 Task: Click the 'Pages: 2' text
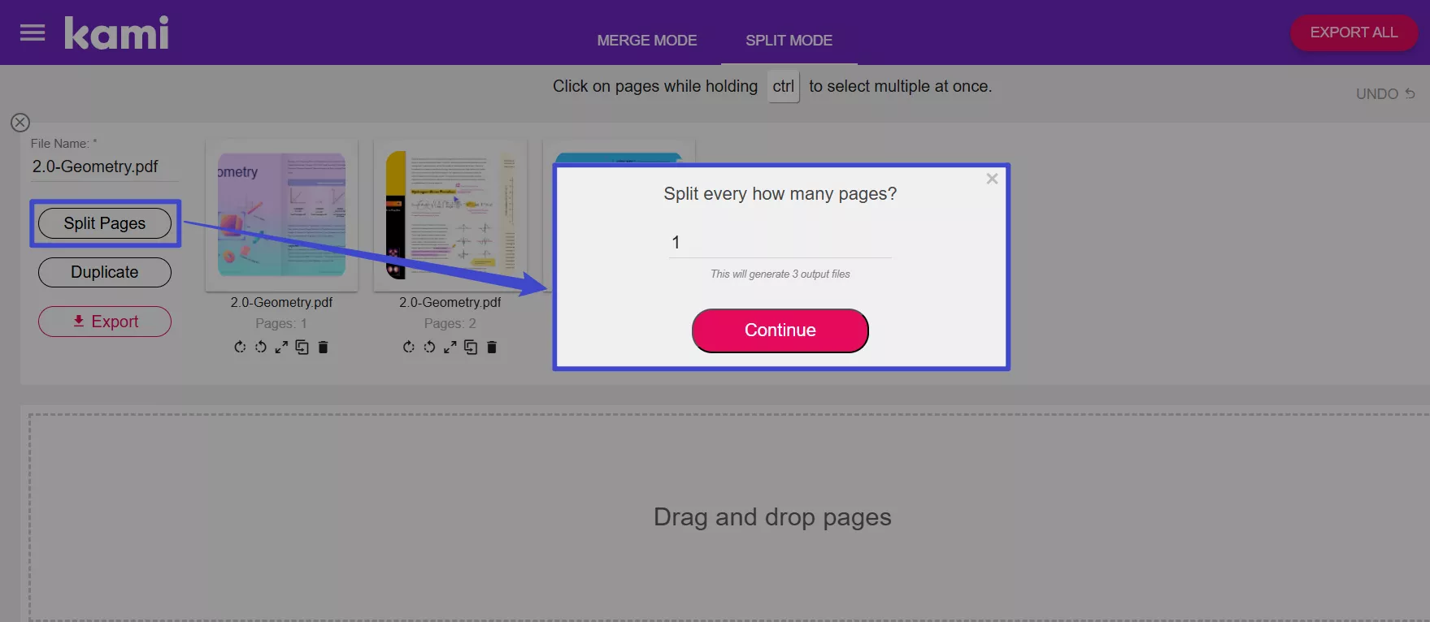click(x=450, y=323)
